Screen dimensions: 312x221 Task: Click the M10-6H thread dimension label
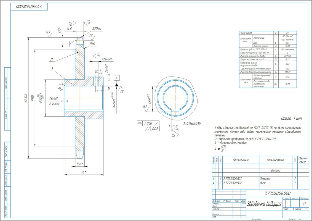click(x=107, y=59)
